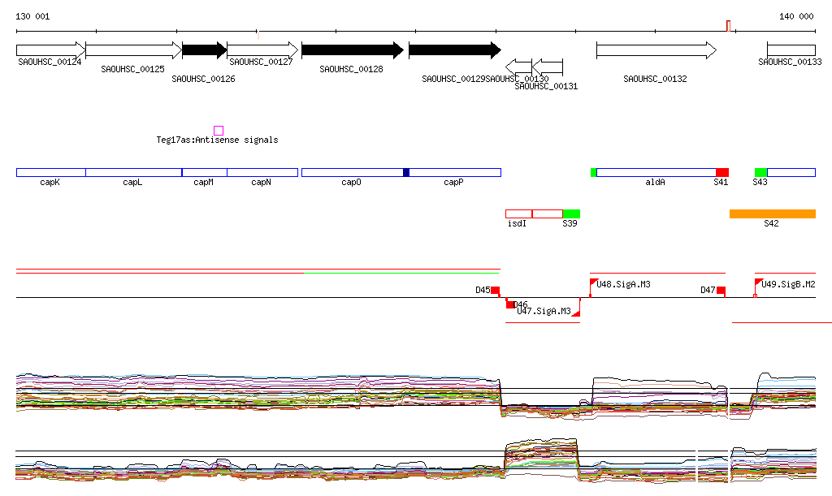832x496 pixels.
Task: Click the D46 red terminator marker
Action: click(509, 303)
